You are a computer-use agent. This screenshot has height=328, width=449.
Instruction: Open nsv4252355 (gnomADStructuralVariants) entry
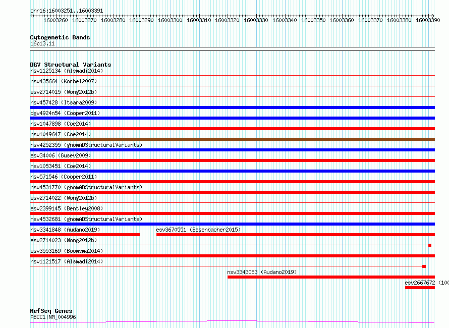[x=86, y=145]
